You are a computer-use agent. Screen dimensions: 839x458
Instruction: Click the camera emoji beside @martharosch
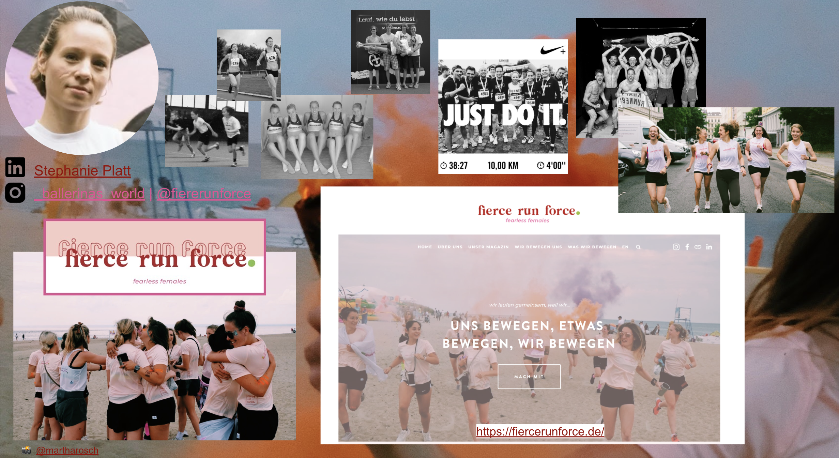27,450
